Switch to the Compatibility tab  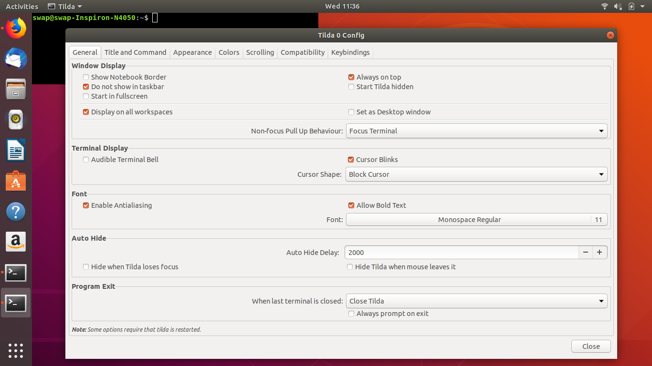(x=303, y=52)
